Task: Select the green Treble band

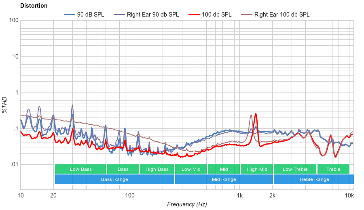Action: coord(333,169)
